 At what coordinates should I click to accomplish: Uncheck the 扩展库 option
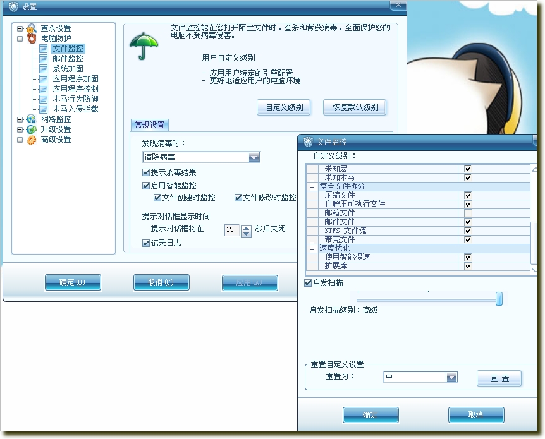468,266
